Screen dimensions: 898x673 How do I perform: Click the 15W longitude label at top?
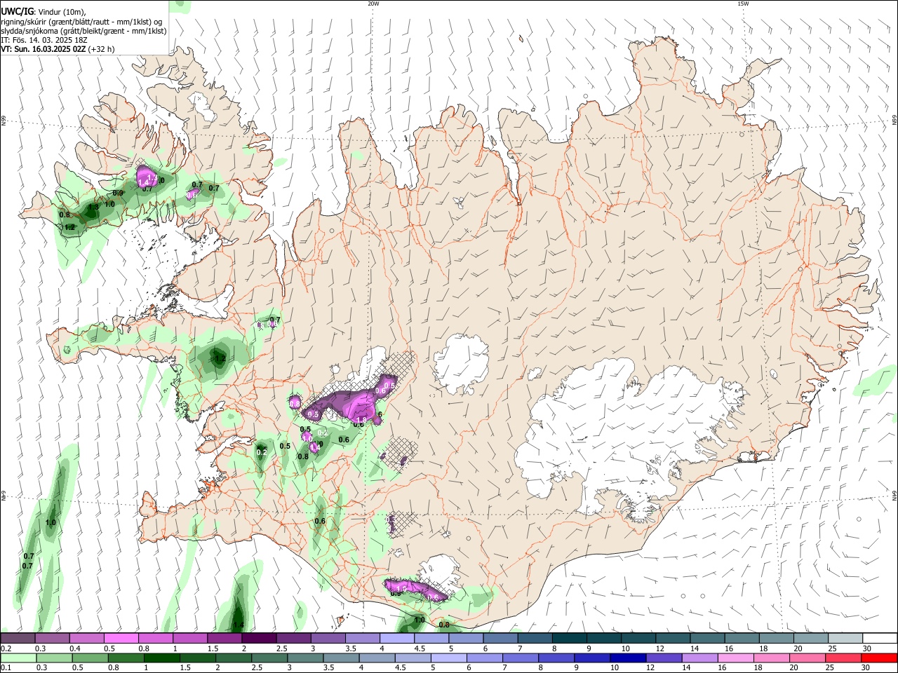click(743, 4)
